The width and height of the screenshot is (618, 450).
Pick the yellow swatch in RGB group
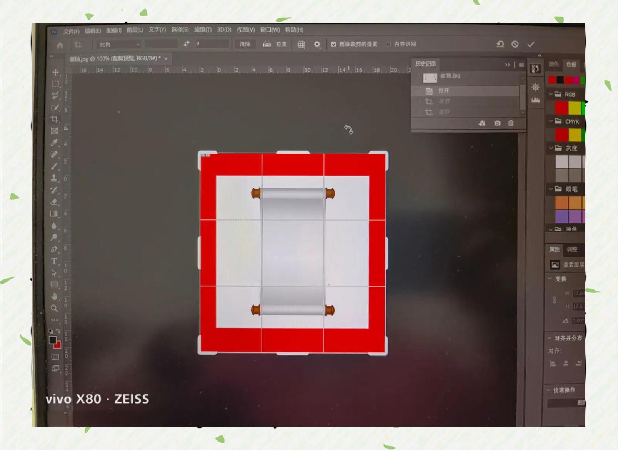pyautogui.click(x=575, y=108)
